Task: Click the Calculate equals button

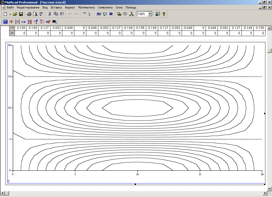Action: pos(111,14)
